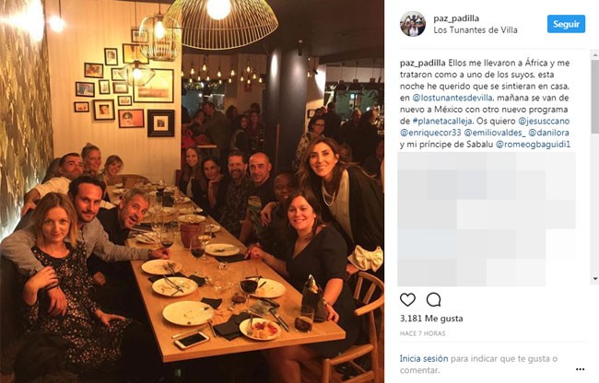599x383 pixels.
Task: Open the @enriquecor33 profile mention
Action: click(430, 133)
